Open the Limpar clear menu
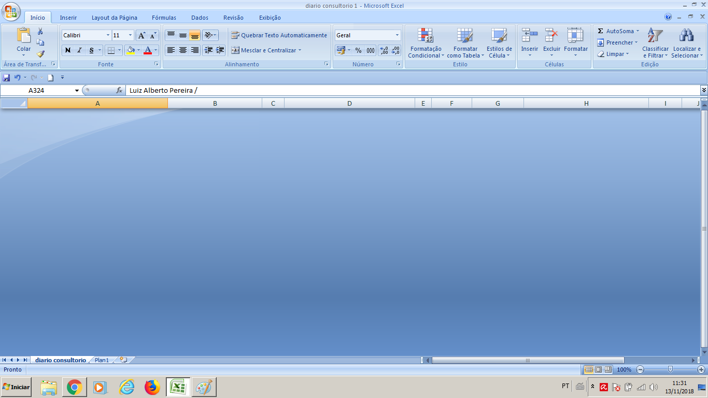The height and width of the screenshot is (398, 708). point(613,54)
